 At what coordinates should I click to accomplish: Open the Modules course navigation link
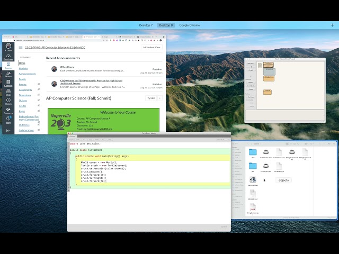pos(23,68)
